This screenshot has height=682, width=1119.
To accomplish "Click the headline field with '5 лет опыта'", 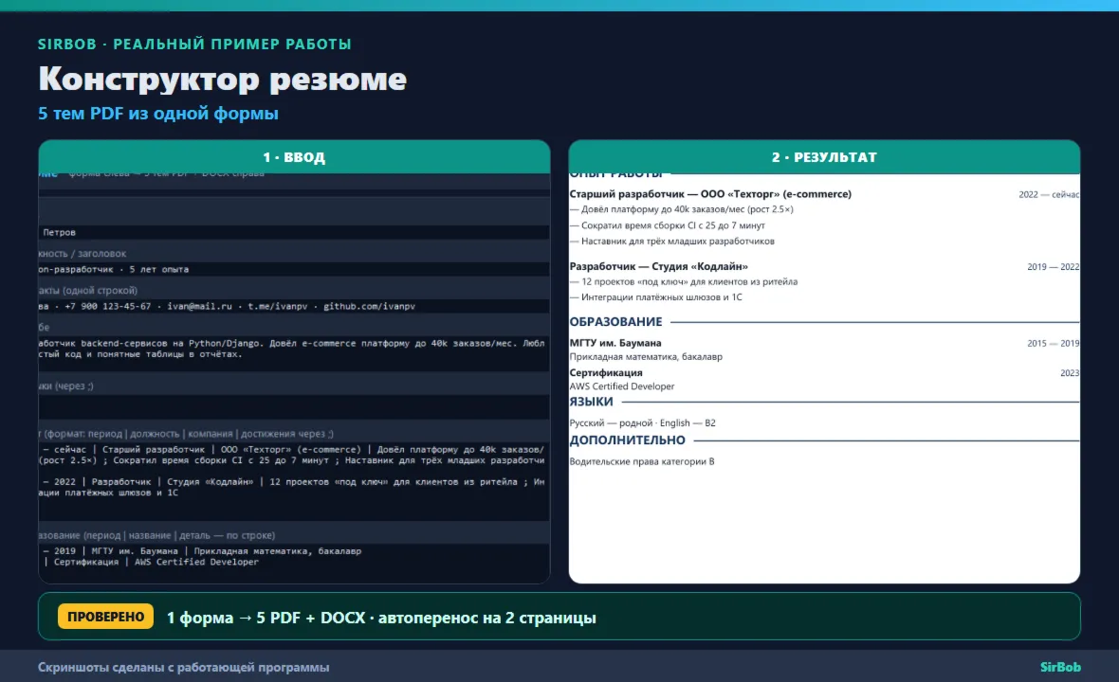I will 294,269.
